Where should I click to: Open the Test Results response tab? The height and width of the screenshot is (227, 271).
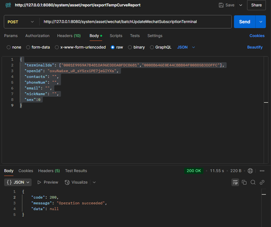(76, 171)
